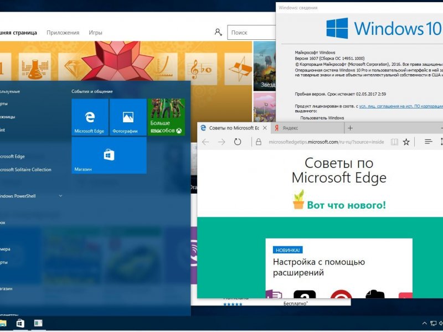443x332 pixels.
Task: Close the Советы по Microsoft Edge tab
Action: [x=265, y=128]
